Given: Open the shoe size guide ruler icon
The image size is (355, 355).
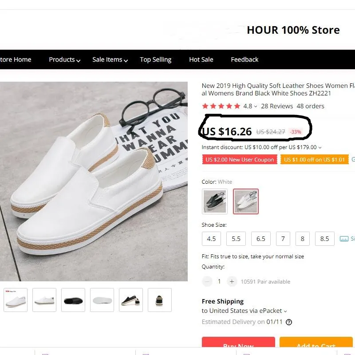Looking at the screenshot, I should coord(344,239).
